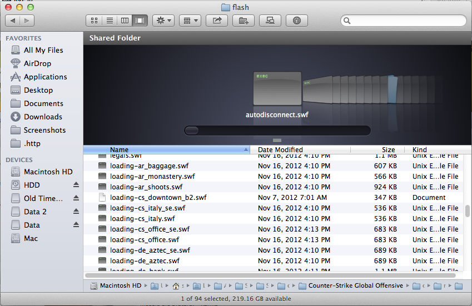Go back with the left arrow button

pyautogui.click(x=13, y=21)
